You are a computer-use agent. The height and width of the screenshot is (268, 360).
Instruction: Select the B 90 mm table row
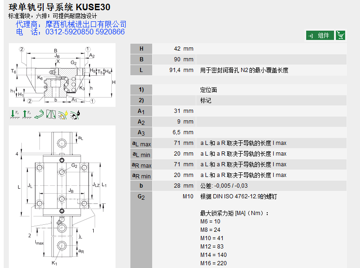(238, 59)
